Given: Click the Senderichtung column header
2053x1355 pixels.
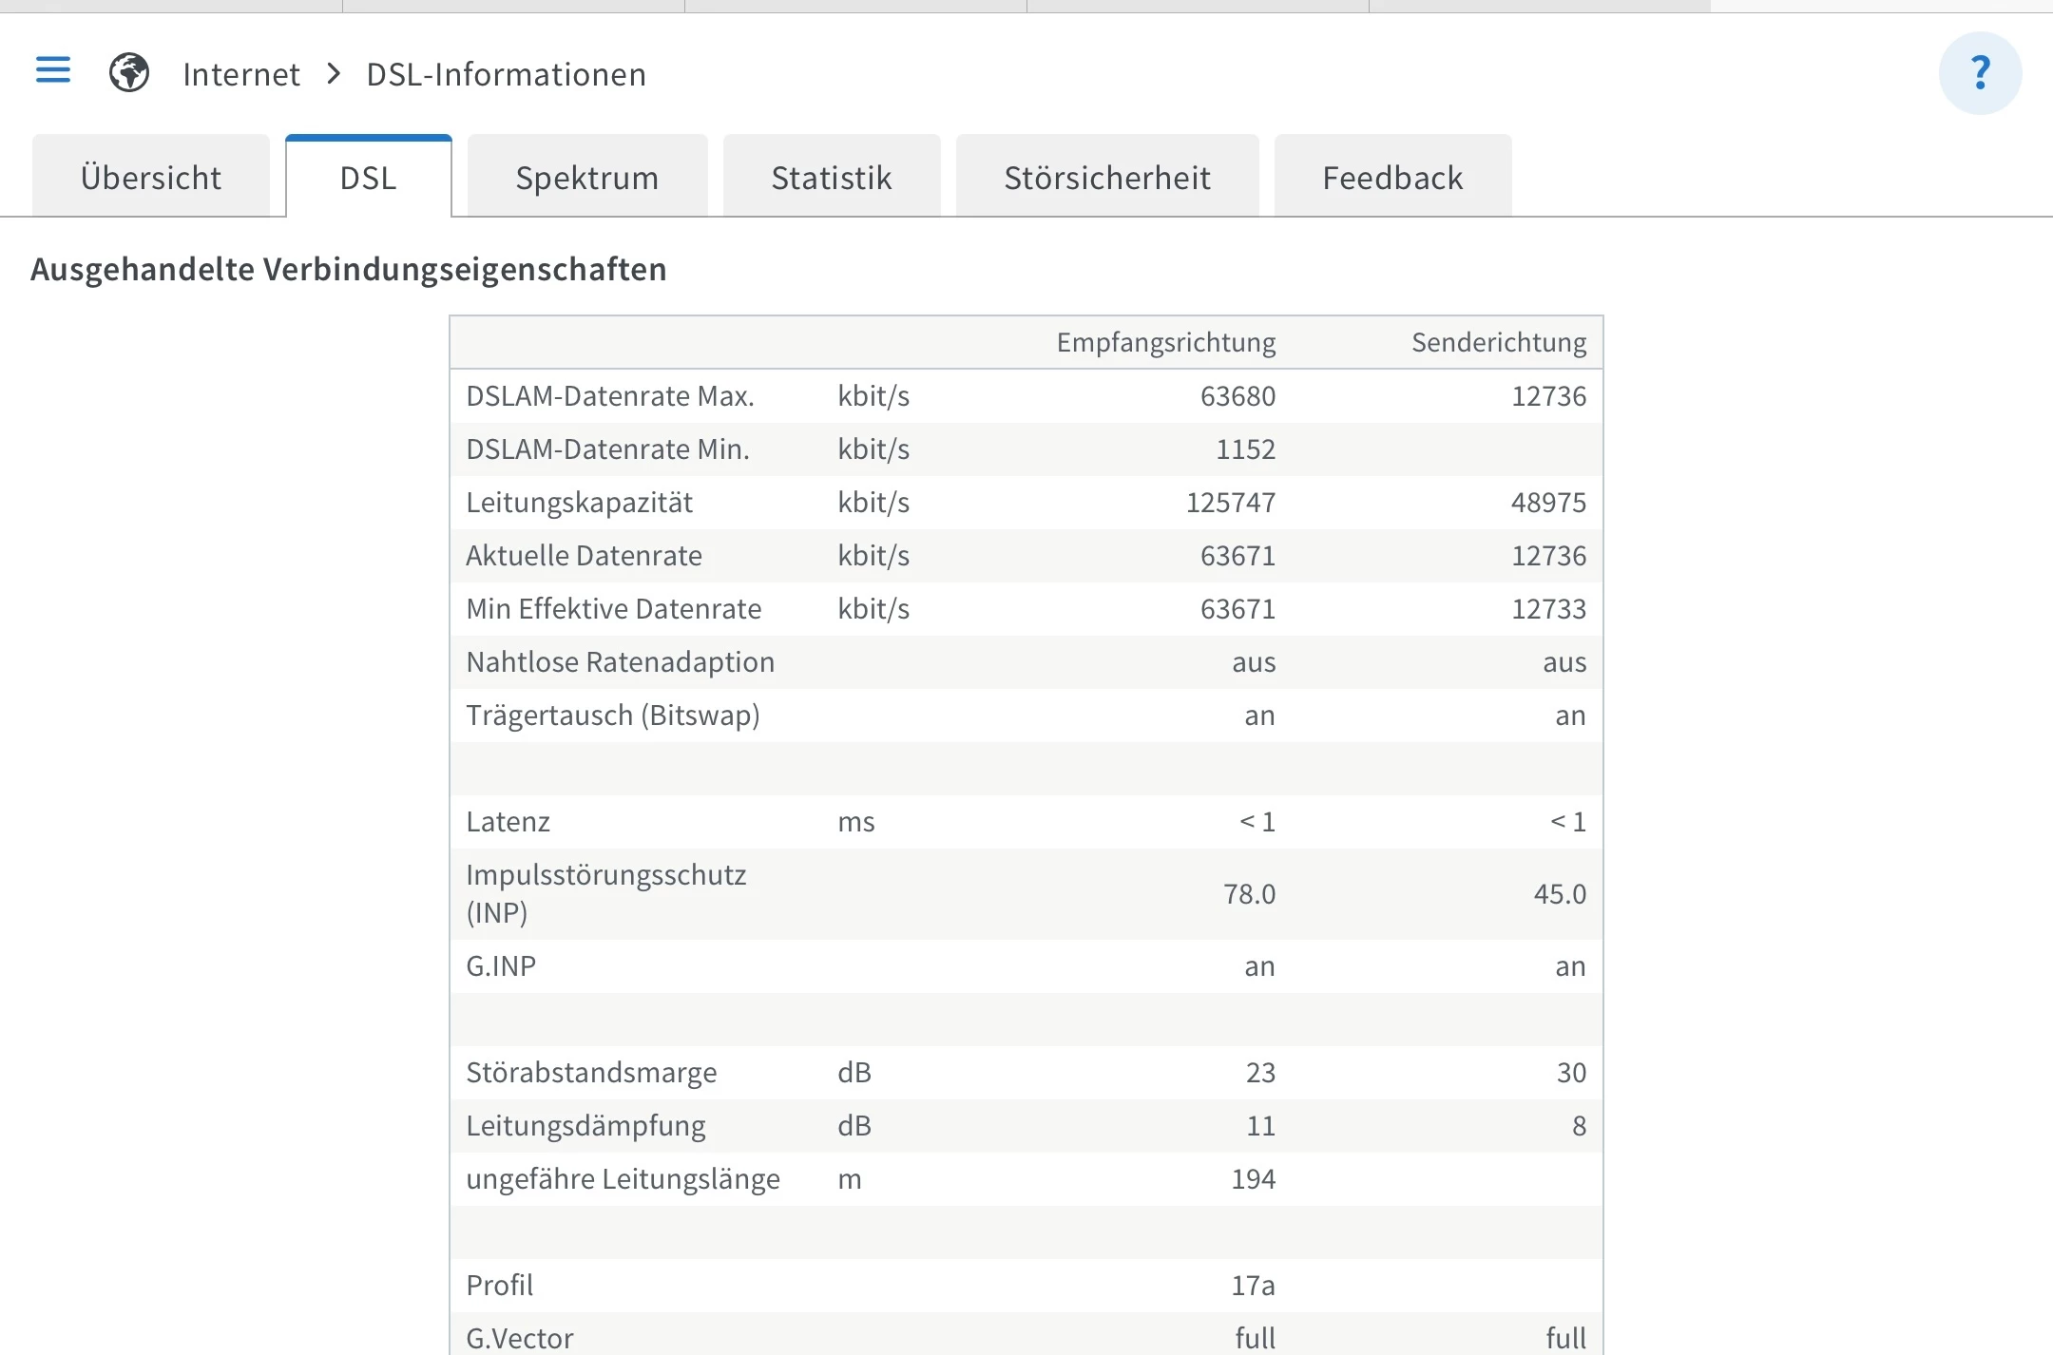Looking at the screenshot, I should (1498, 342).
